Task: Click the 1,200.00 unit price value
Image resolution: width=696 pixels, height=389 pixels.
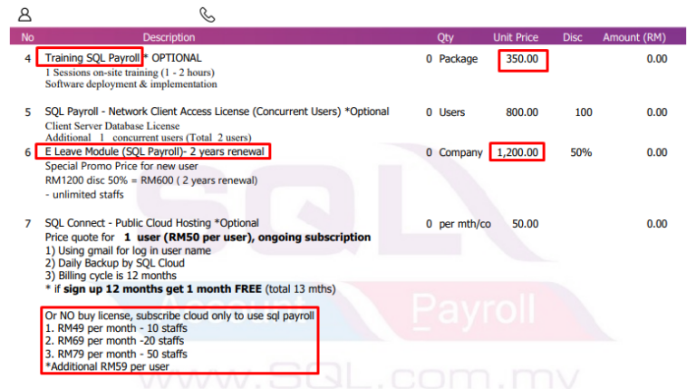Action: [517, 152]
